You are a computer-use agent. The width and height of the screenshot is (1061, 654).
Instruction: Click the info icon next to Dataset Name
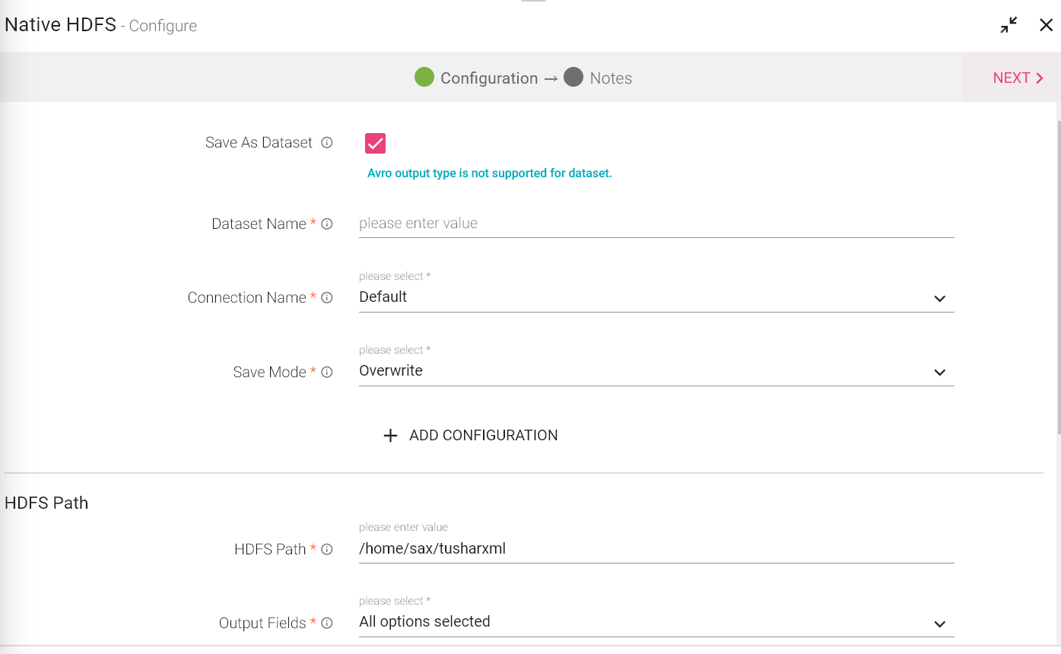click(327, 224)
